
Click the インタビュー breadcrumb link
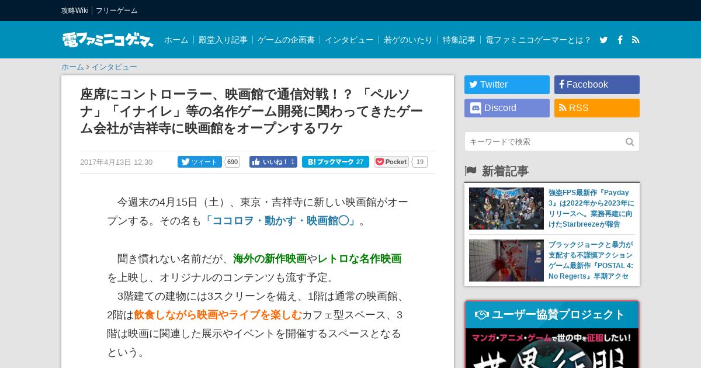coord(114,67)
